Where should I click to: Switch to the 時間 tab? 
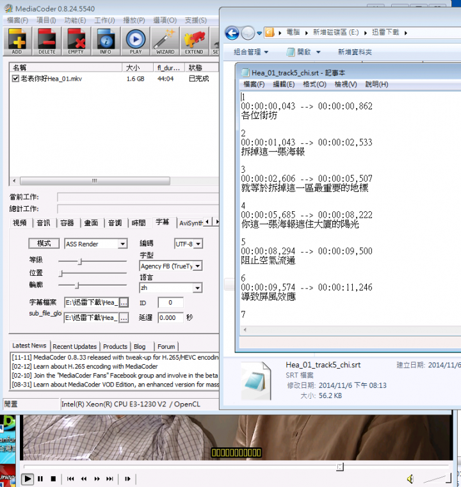[138, 223]
